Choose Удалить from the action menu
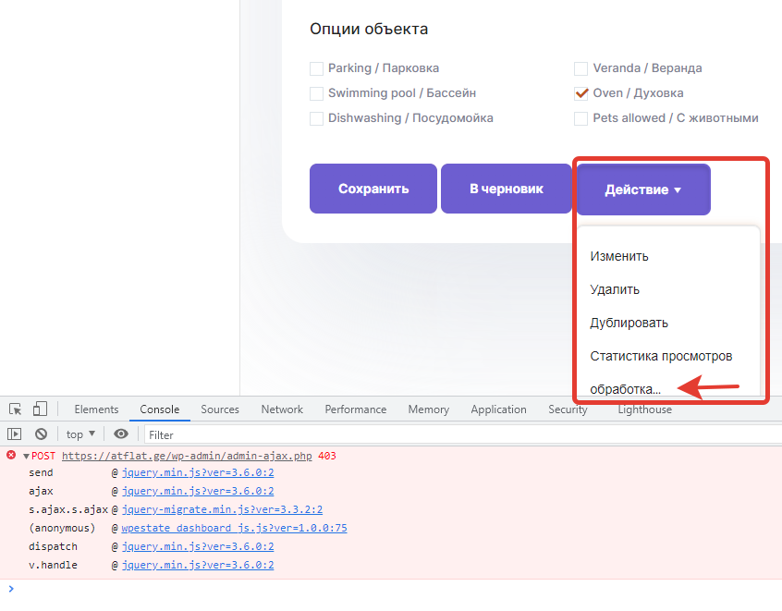This screenshot has width=782, height=611. (615, 290)
